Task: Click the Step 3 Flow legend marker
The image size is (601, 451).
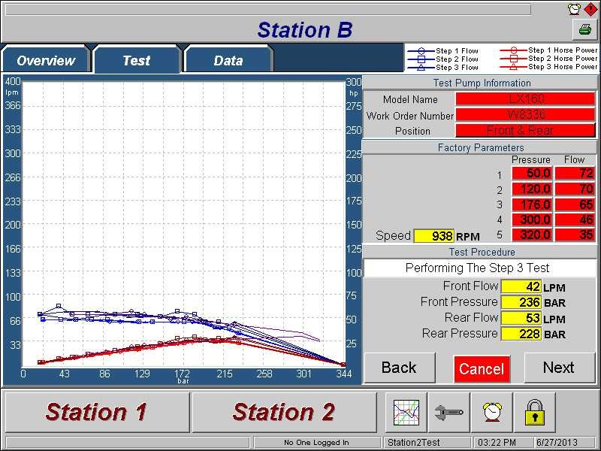Action: 421,68
